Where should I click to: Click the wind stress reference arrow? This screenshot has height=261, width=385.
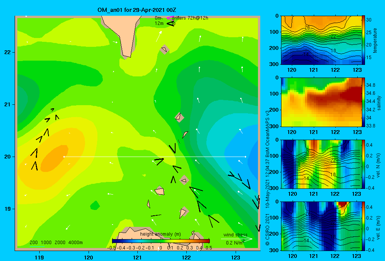tap(237, 239)
